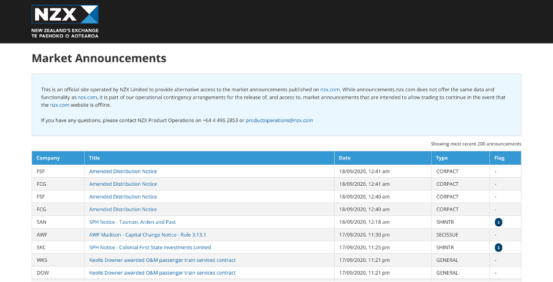Follow the nzx.com link before 'website is offline'
Image resolution: width=553 pixels, height=282 pixels.
tap(59, 105)
